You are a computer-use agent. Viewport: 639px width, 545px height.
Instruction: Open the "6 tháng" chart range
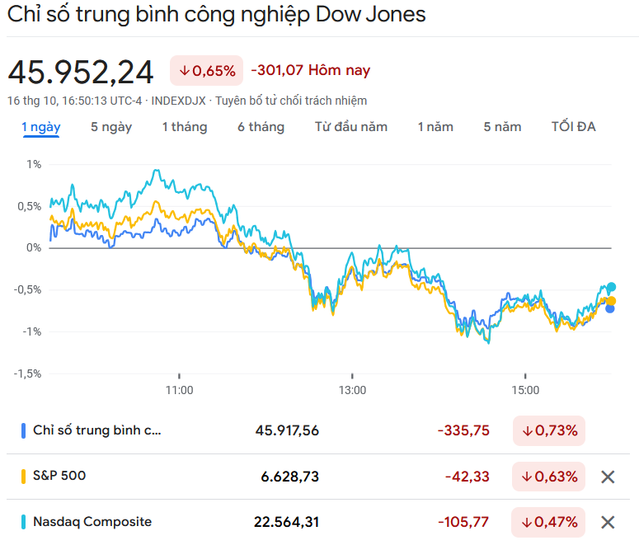[x=261, y=127]
